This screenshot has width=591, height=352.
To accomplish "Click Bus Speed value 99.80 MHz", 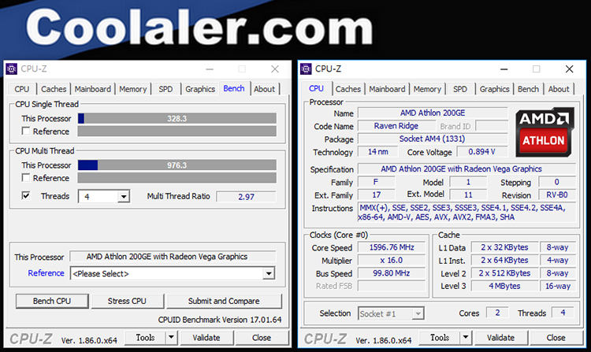I will [392, 273].
